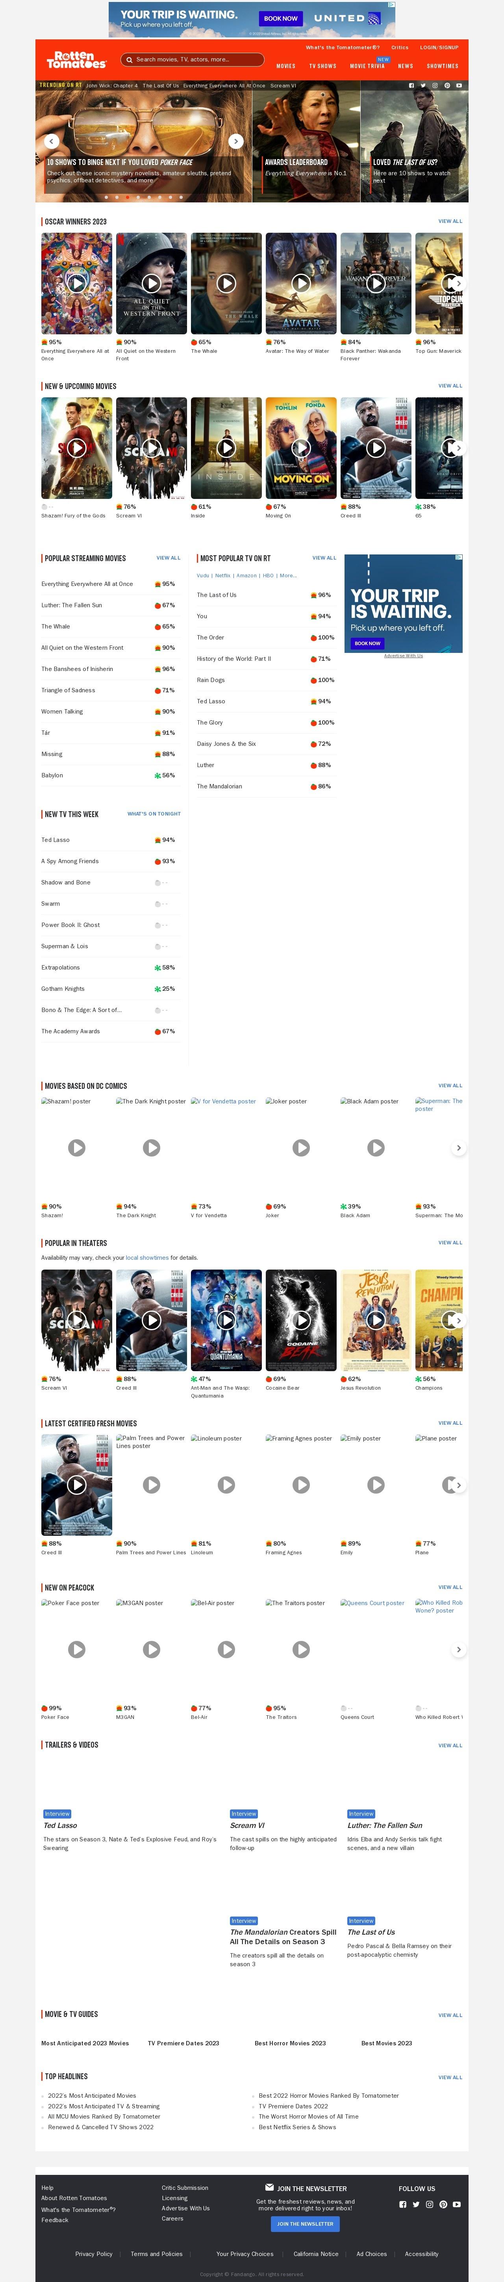
Task: Play trailer on the Jesus Revolution poster
Action: click(x=376, y=1320)
